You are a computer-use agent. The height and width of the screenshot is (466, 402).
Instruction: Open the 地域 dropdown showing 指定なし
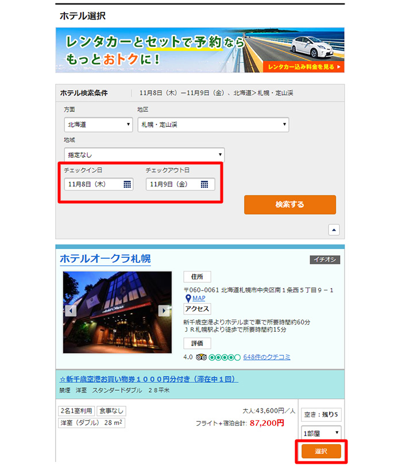[144, 154]
